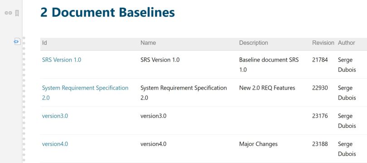
Task: Click the Name column header
Action: [x=148, y=43]
